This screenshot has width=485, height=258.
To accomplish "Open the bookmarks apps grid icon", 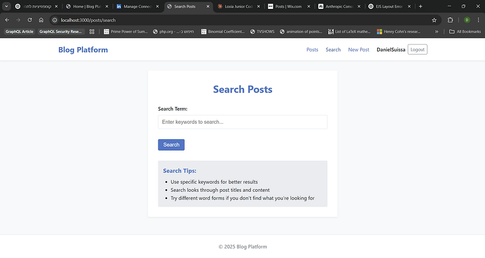I will [92, 32].
